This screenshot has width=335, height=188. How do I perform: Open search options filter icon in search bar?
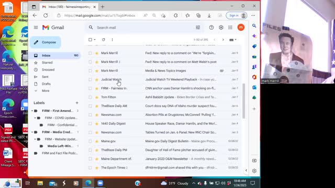click(x=198, y=28)
